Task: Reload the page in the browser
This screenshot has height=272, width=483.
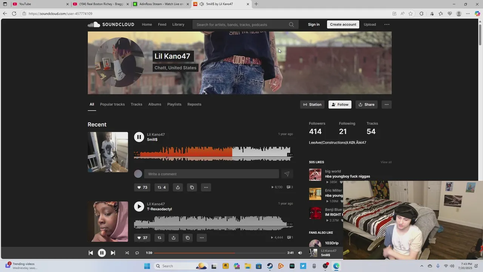Action: click(x=14, y=14)
